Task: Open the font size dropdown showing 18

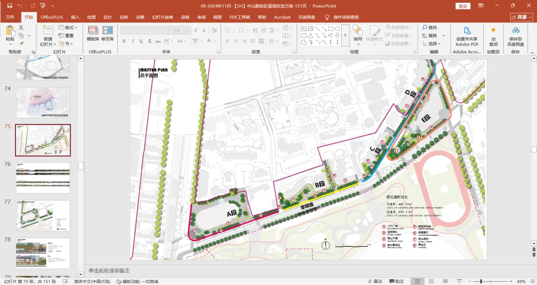Action: tap(188, 30)
